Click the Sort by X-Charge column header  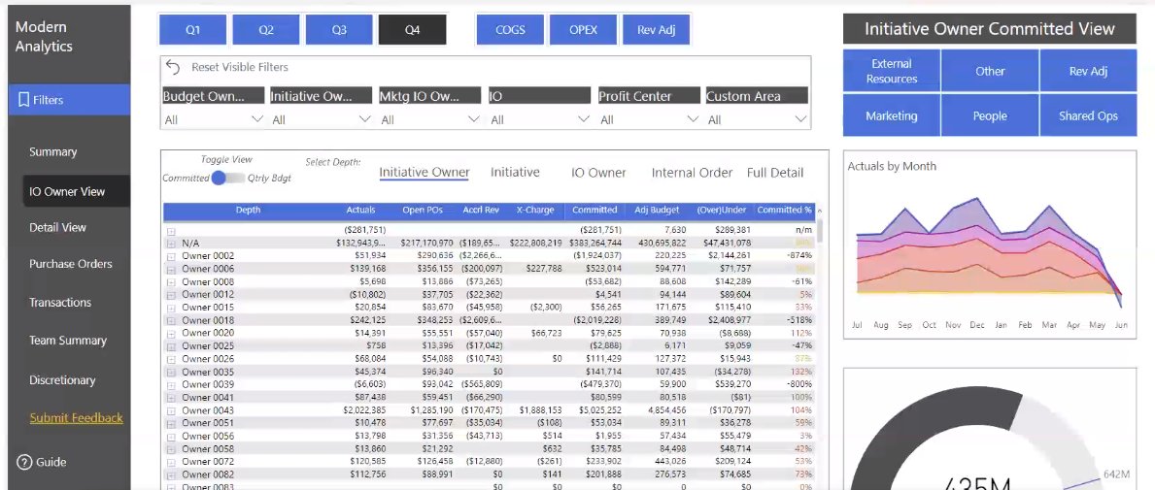click(535, 211)
